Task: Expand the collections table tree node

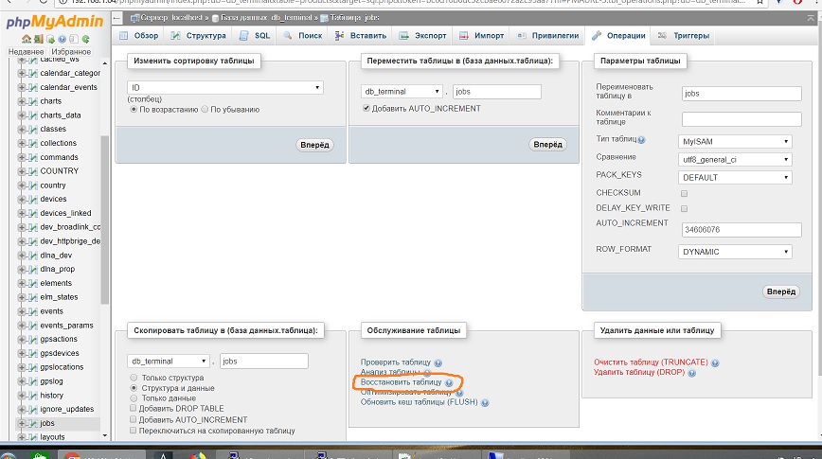Action: pyautogui.click(x=22, y=143)
